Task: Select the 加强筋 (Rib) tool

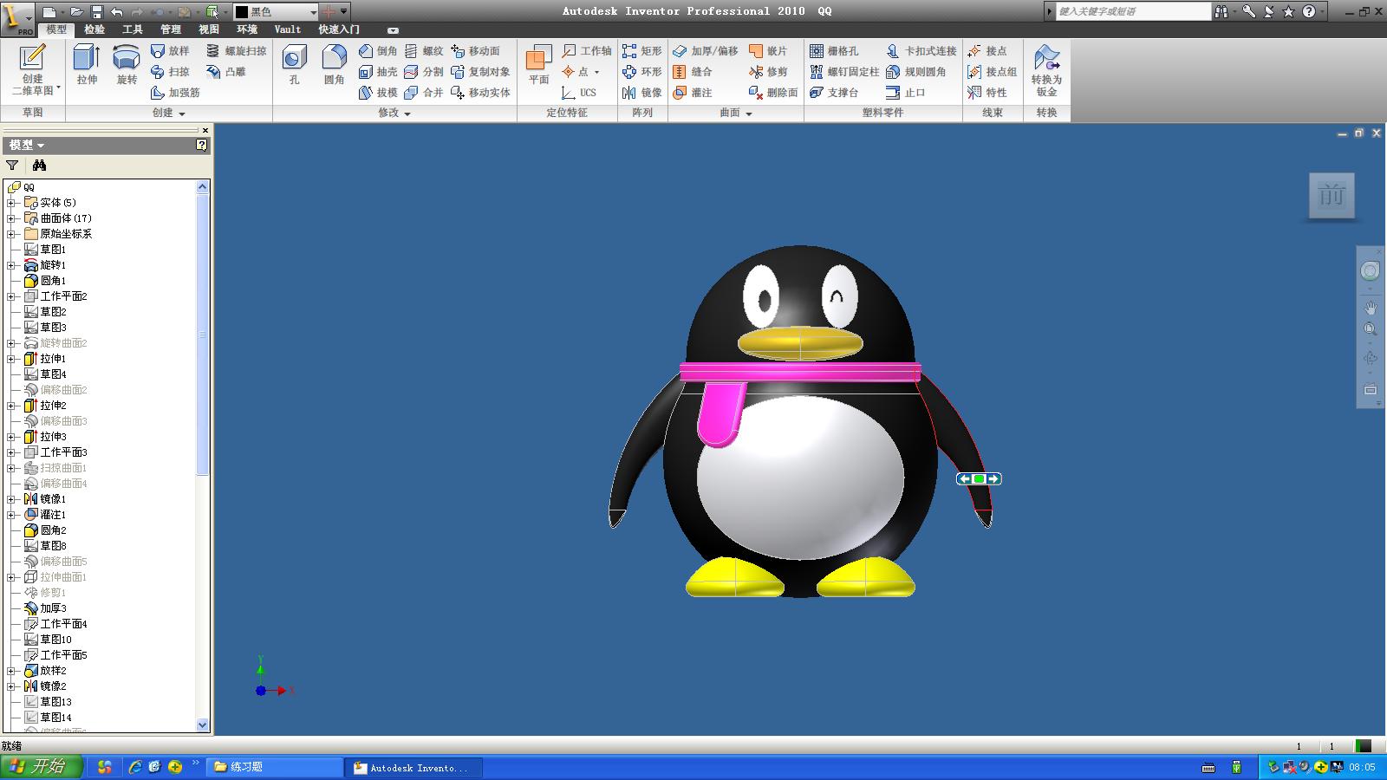Action: pyautogui.click(x=175, y=93)
